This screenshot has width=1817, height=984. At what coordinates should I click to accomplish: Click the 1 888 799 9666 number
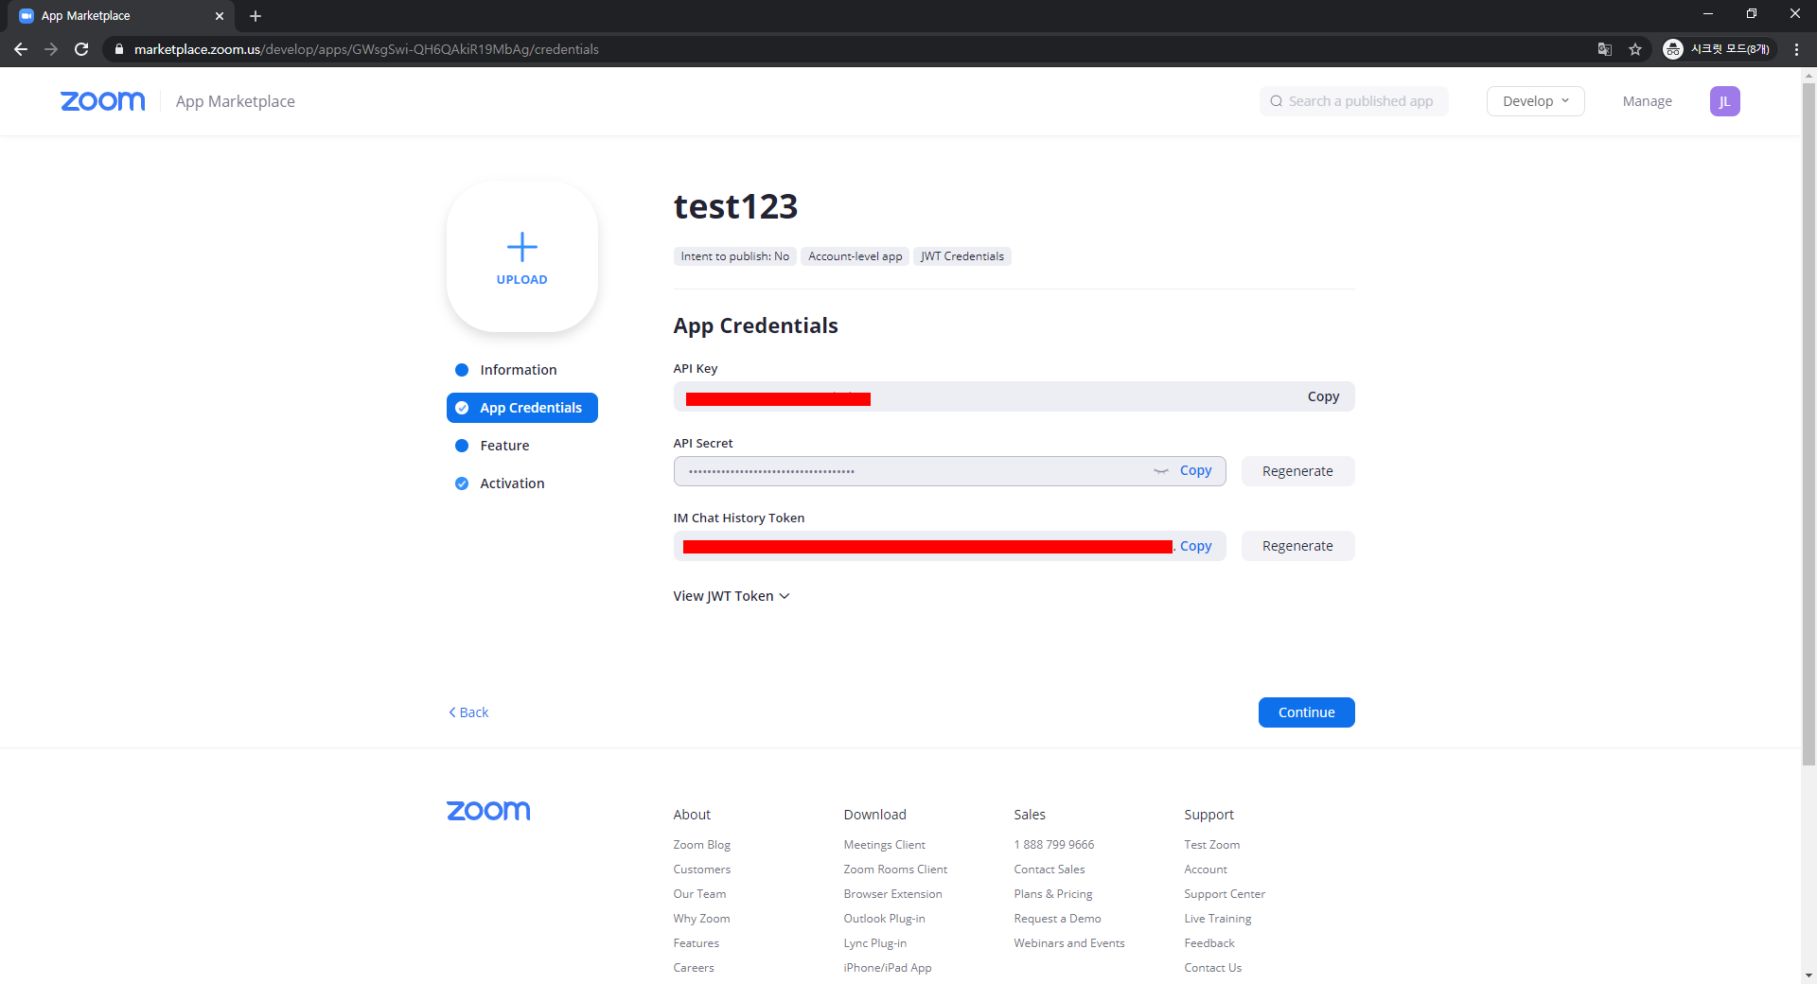(1053, 845)
